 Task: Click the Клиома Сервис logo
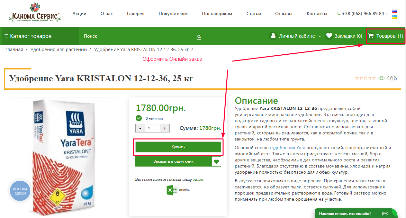pos(35,13)
